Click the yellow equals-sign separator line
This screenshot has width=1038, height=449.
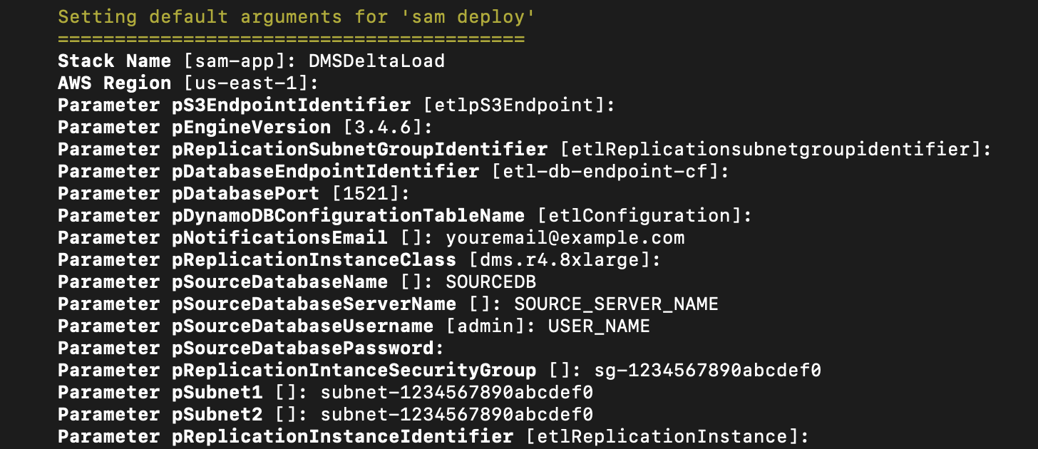(x=291, y=39)
